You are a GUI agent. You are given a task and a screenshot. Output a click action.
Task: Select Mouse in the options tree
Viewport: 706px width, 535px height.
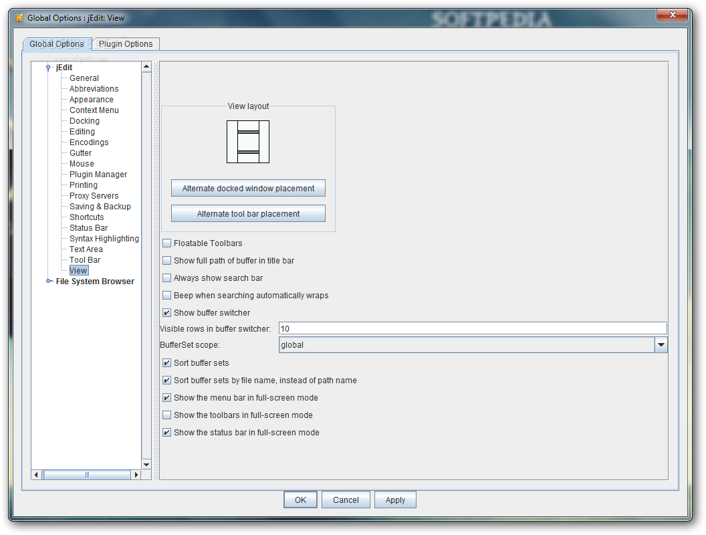click(82, 164)
